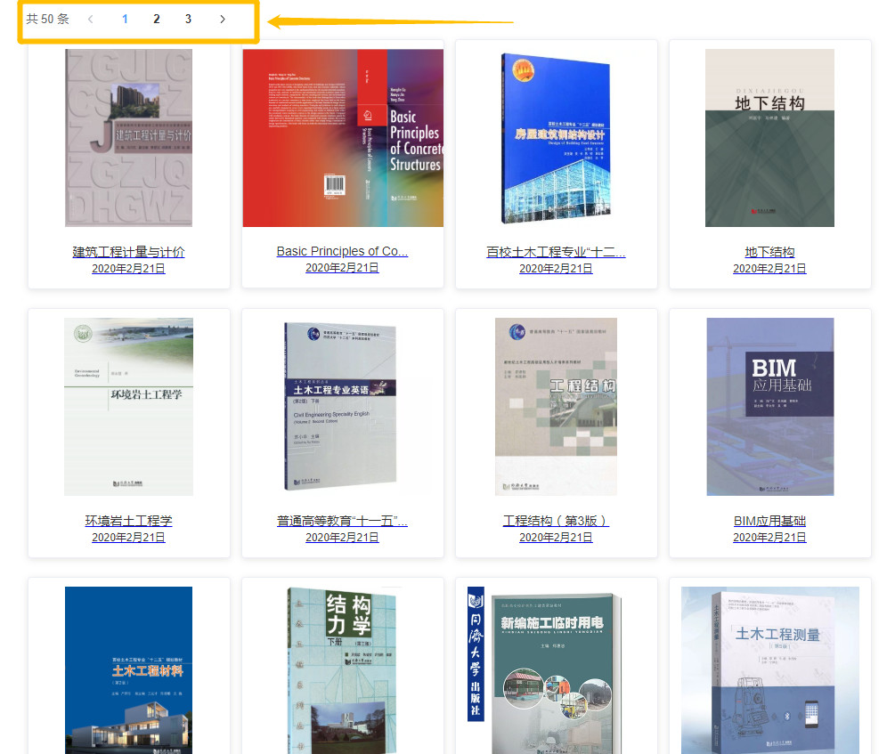The height and width of the screenshot is (754, 895).
Task: Go to the next page arrow
Action: (223, 19)
